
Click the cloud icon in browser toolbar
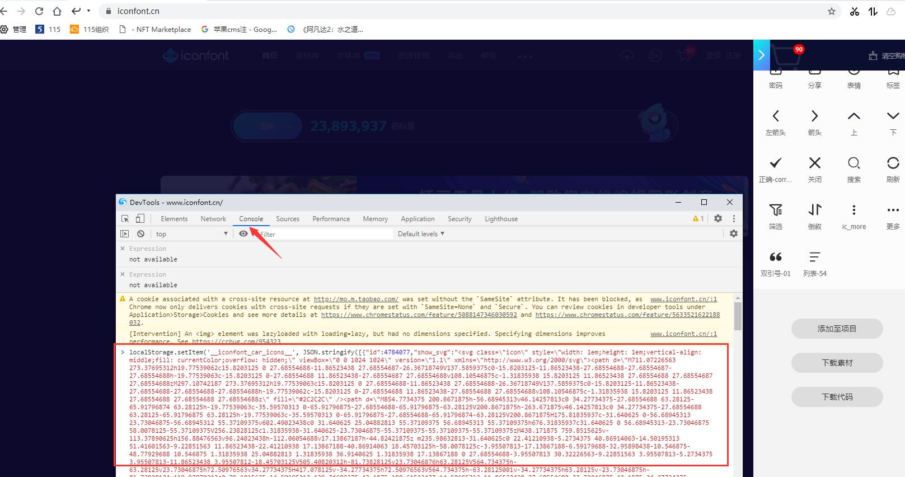click(891, 11)
